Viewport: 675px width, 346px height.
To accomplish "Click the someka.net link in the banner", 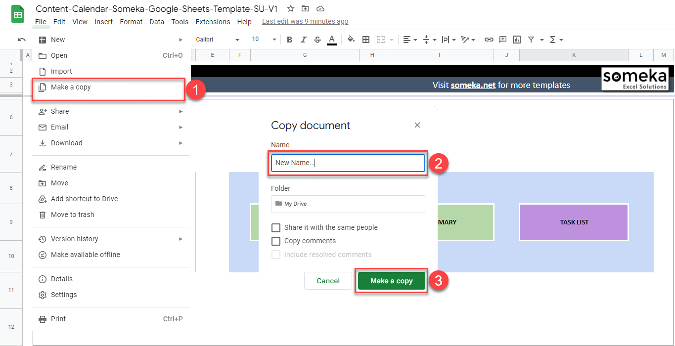I will tap(473, 85).
